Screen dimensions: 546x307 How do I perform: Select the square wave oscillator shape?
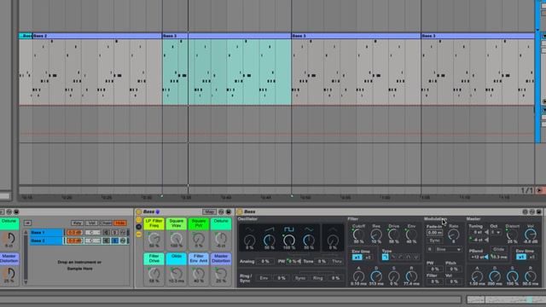tap(289, 229)
